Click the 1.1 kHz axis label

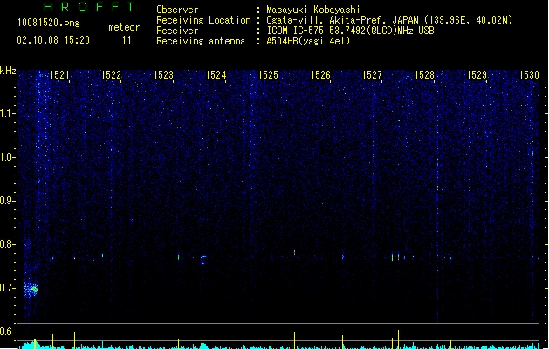(x=7, y=113)
